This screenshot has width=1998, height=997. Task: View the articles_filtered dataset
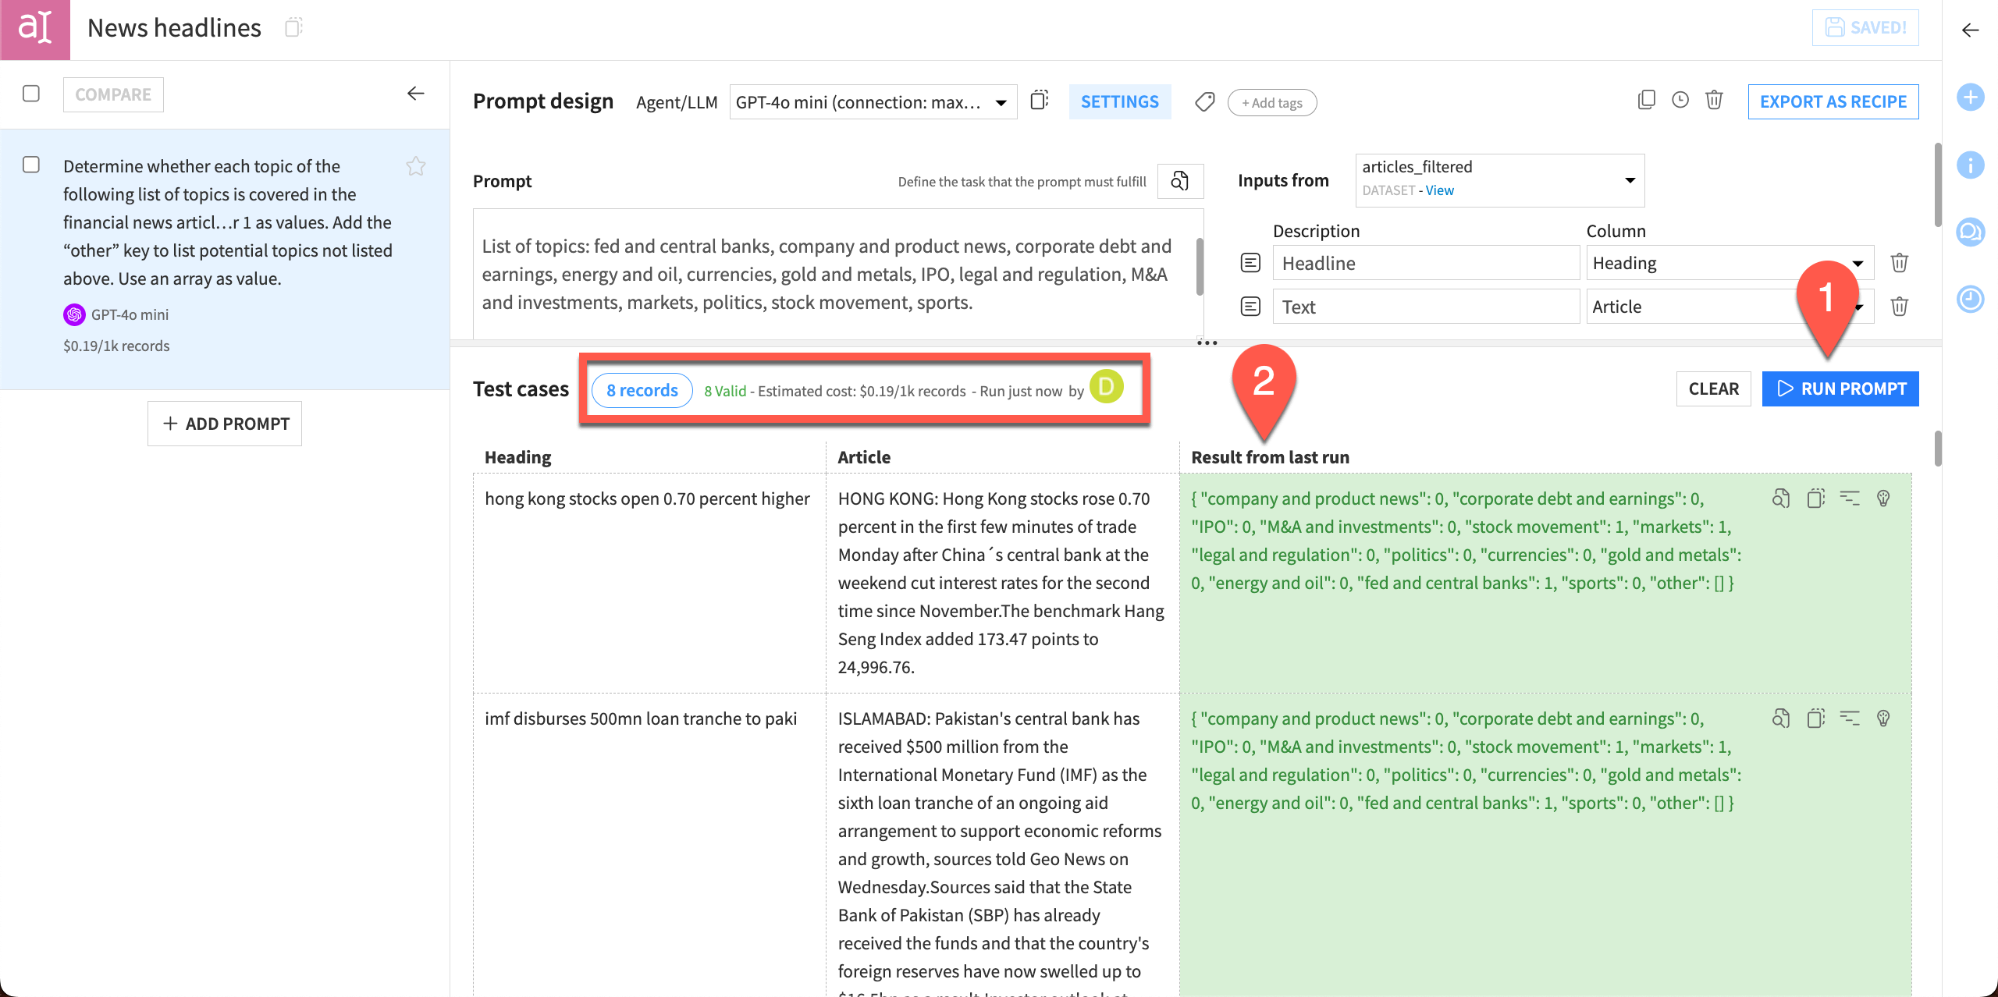[1438, 190]
